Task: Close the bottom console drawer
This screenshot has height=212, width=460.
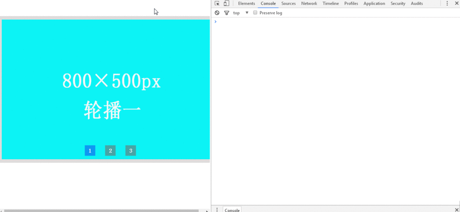Action: point(456,210)
